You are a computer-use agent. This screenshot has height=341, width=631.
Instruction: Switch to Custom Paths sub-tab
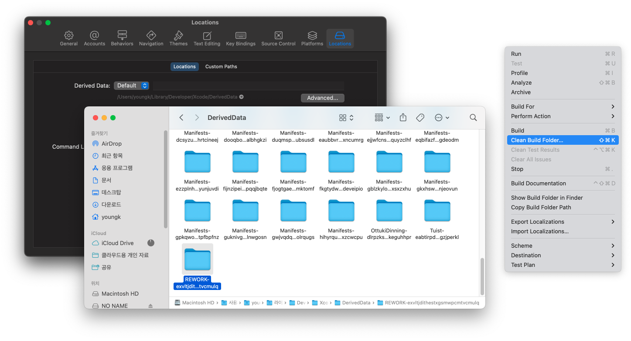[x=221, y=67]
